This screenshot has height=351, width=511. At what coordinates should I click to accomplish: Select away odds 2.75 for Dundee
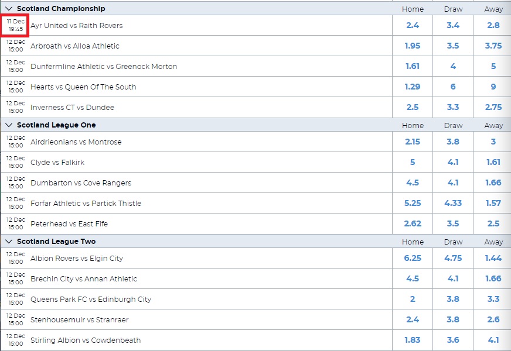point(493,108)
